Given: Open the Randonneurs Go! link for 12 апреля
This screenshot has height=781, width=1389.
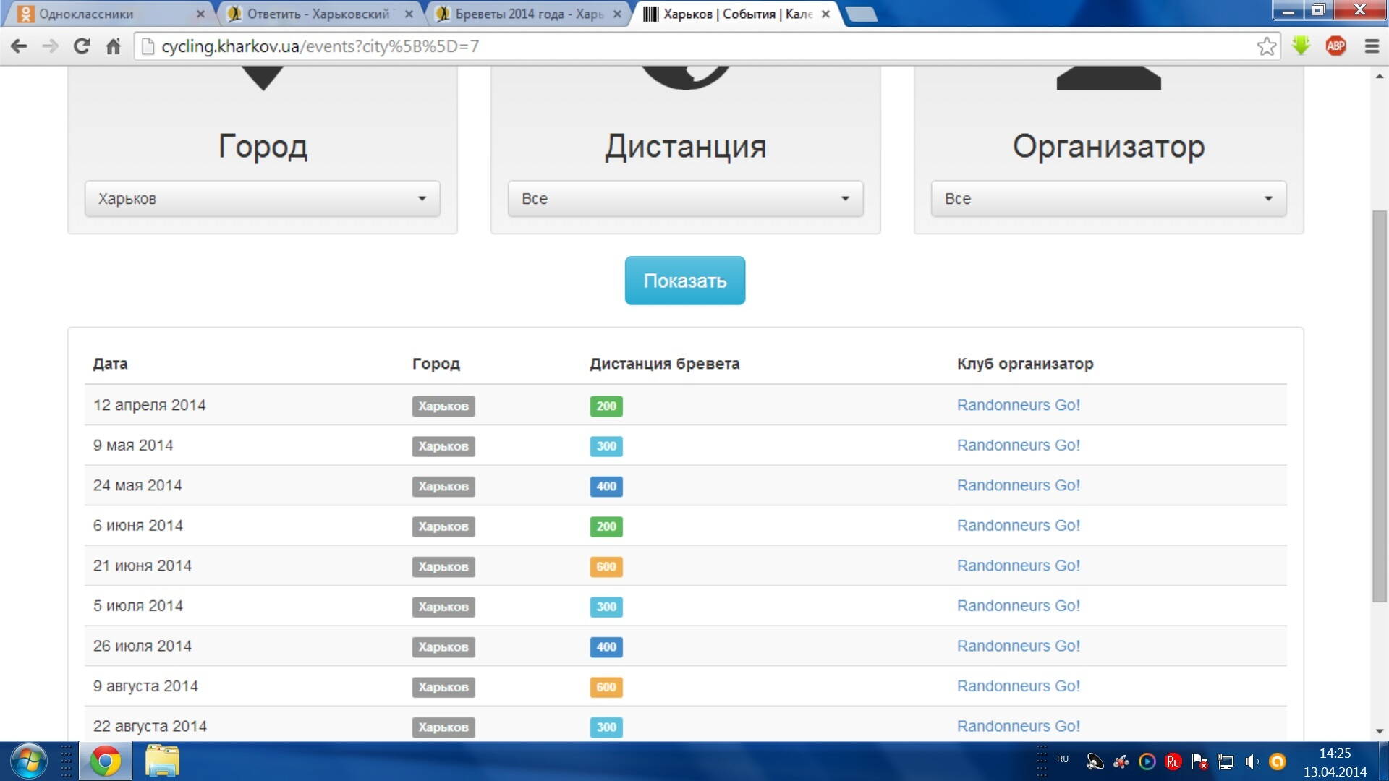Looking at the screenshot, I should [x=1018, y=405].
